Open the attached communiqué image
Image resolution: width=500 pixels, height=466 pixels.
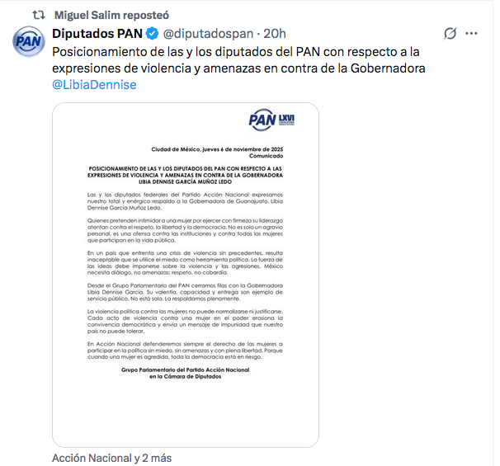pos(186,275)
